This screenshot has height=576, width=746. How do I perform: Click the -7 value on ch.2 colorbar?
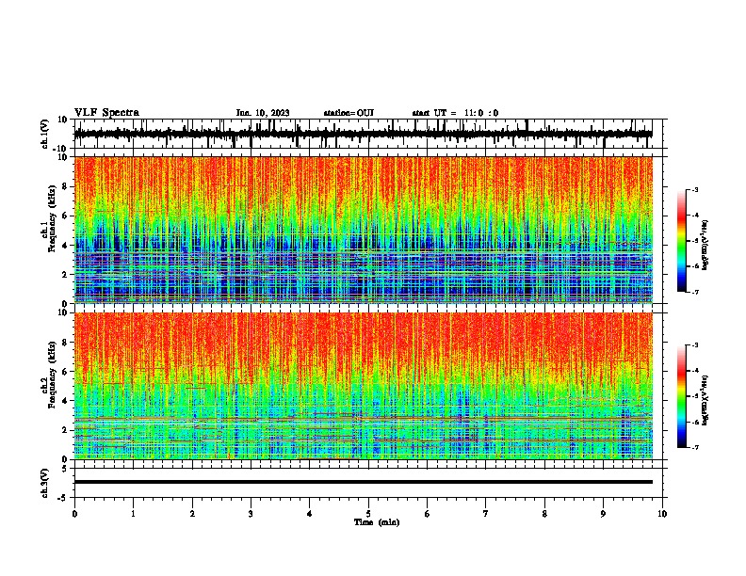695,447
